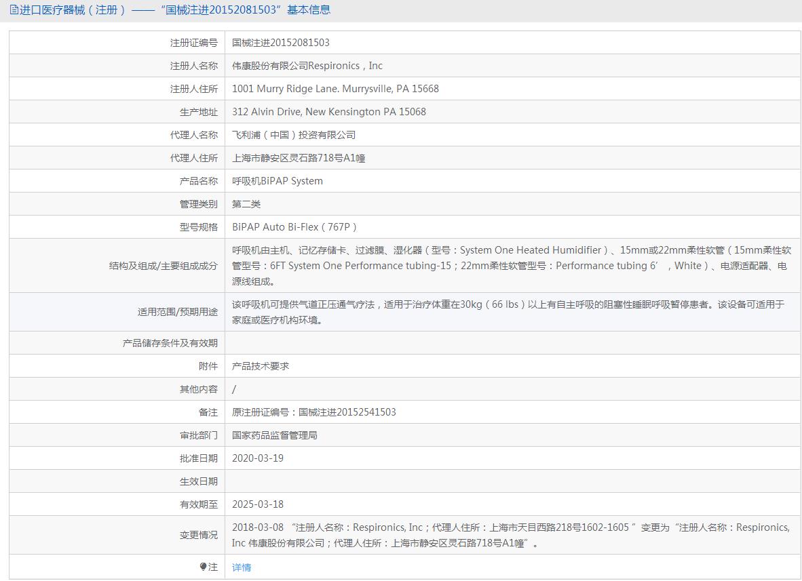Click the address 1001 Murry Ridge Lane
802x581 pixels.
[x=335, y=89]
